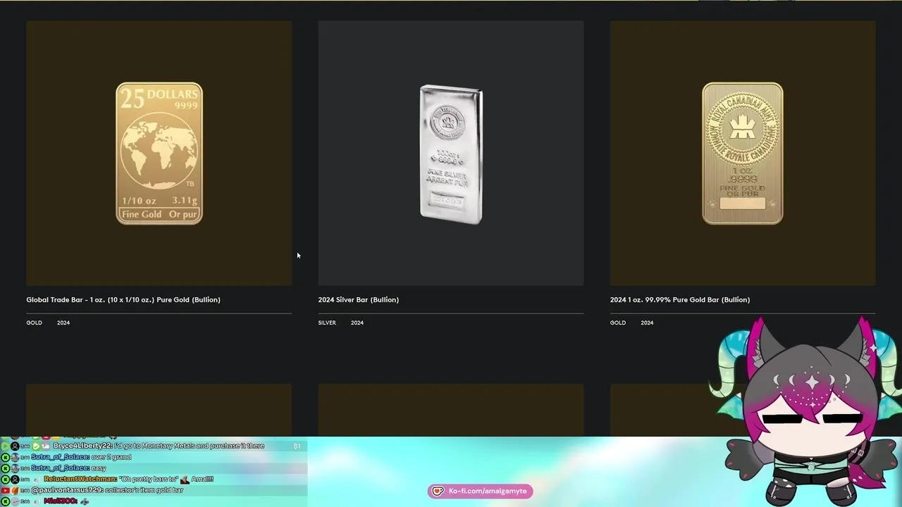Click '2024 Silver Bar (Bullion)' title link
Screen dimensions: 902x507
358,300
